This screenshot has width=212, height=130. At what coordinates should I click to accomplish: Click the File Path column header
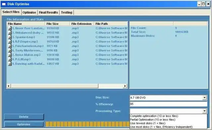(x=111, y=24)
